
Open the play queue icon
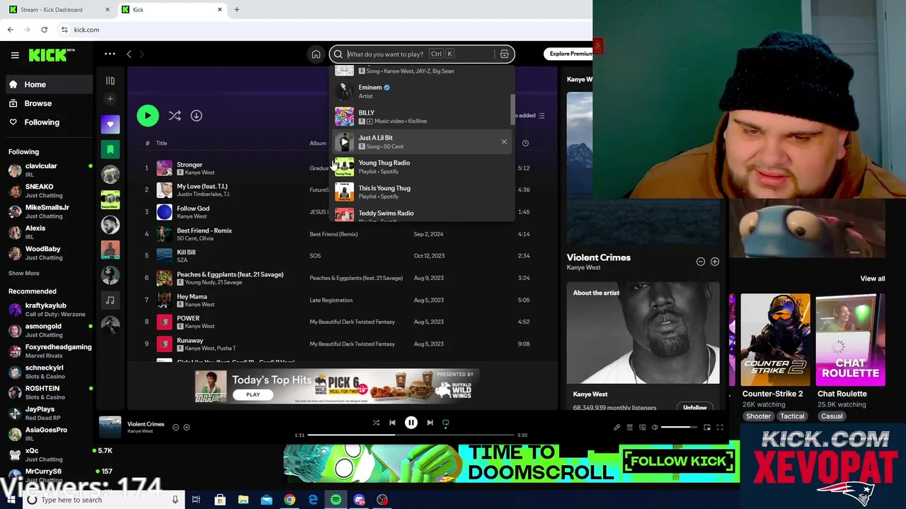tap(629, 427)
